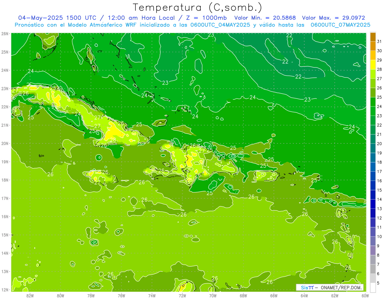Pick the dark orange swatch between 30 and 31
The height and width of the screenshot is (300, 388).
pyautogui.click(x=373, y=46)
